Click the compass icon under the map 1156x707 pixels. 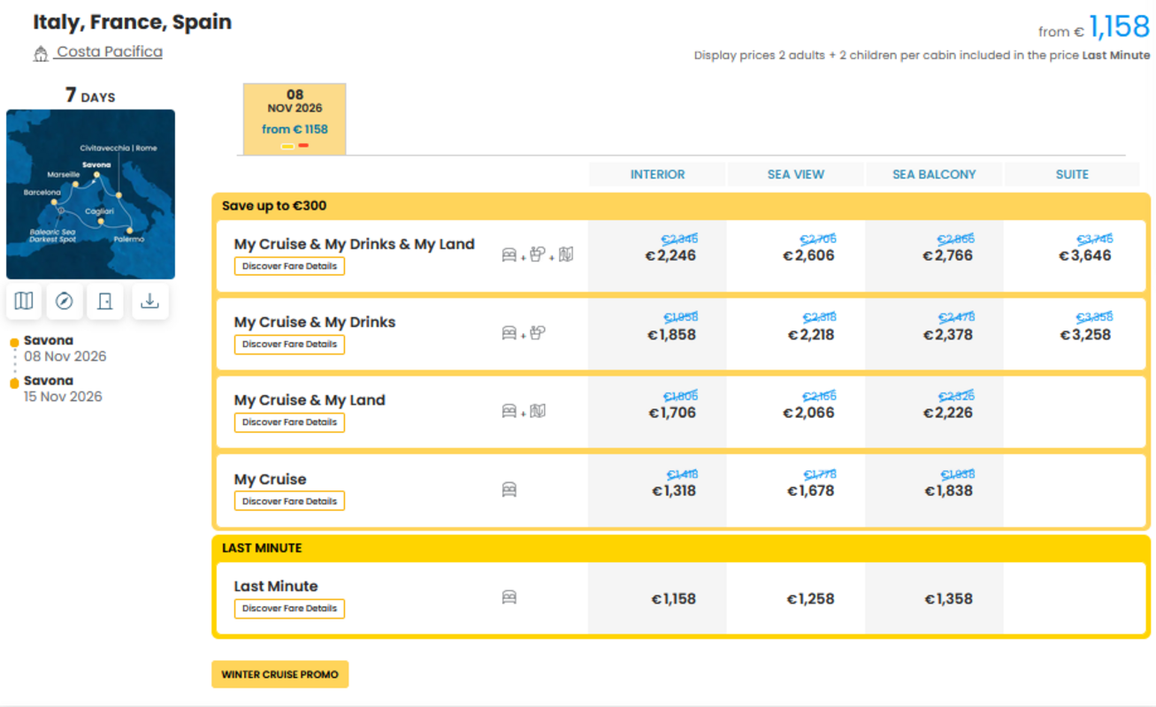[64, 301]
